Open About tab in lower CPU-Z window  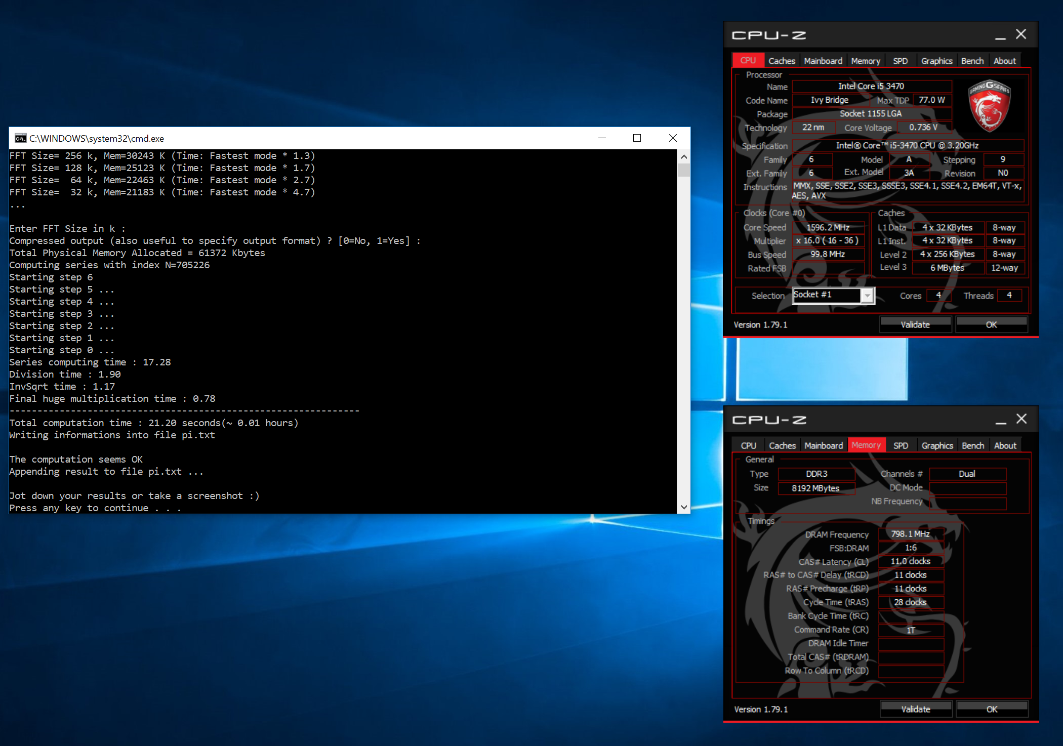[1005, 445]
